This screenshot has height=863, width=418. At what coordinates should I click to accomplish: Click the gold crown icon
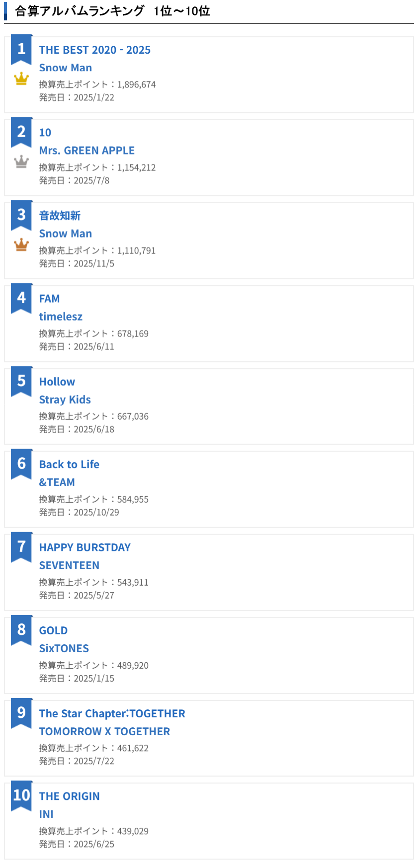pos(21,79)
